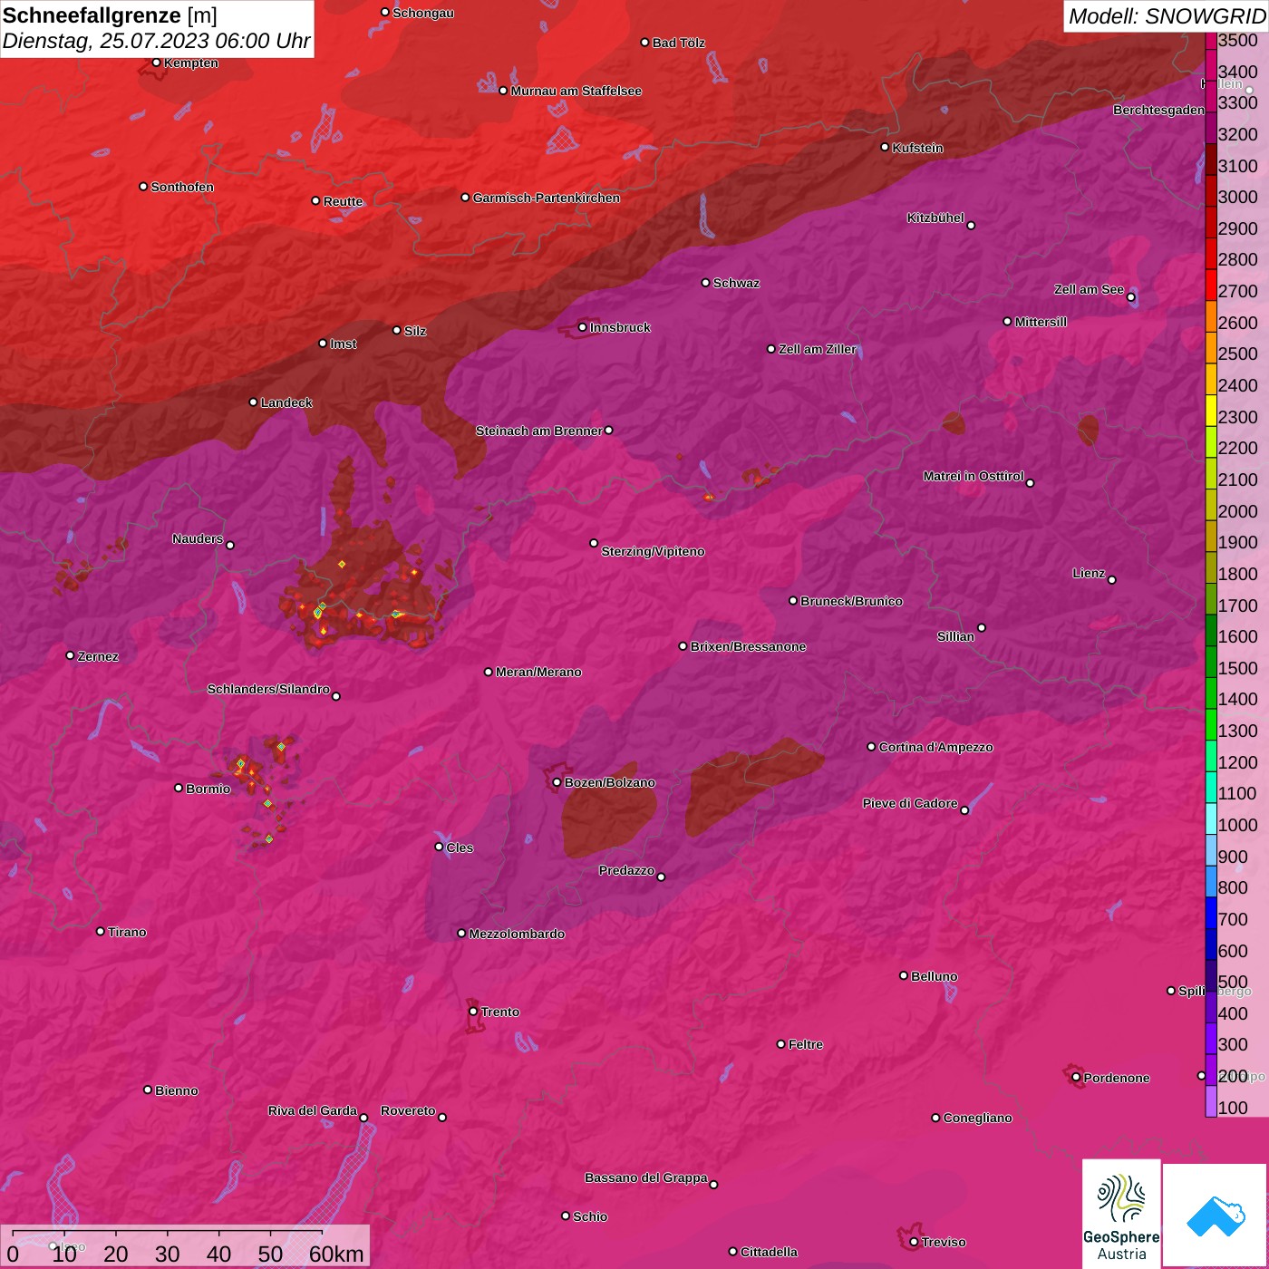
Task: Click the Sillian label
Action: [x=955, y=636]
